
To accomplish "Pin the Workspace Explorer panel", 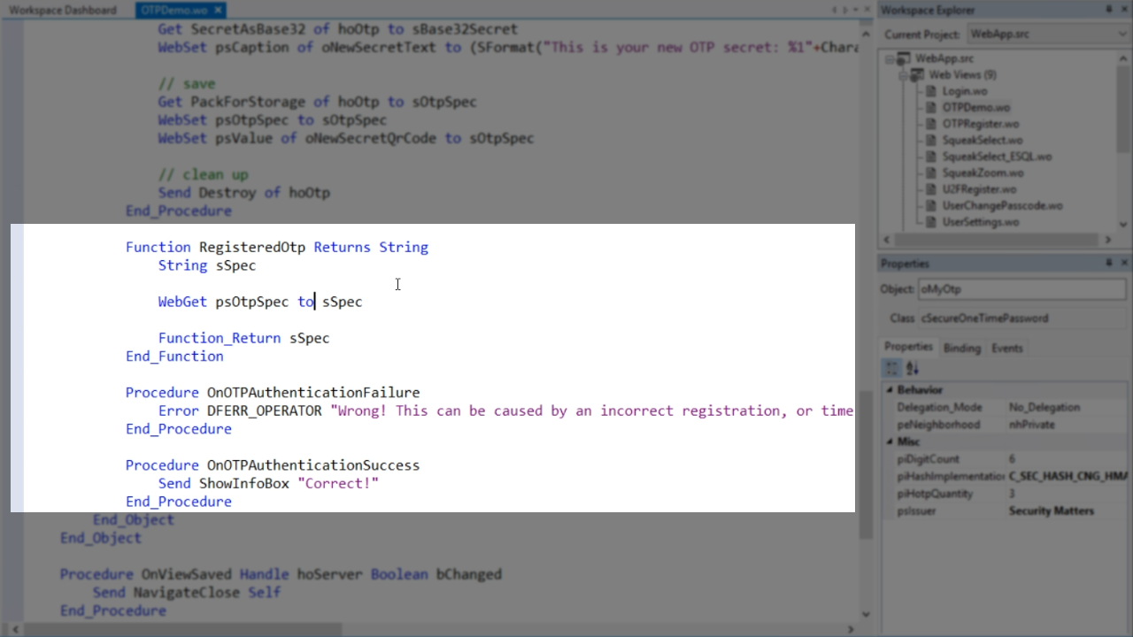I will (x=1109, y=10).
